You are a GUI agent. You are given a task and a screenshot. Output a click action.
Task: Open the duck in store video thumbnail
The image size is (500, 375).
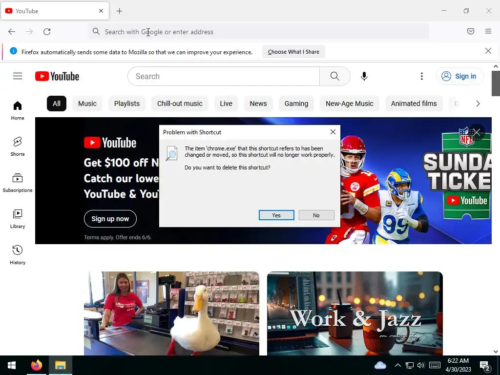pyautogui.click(x=171, y=313)
